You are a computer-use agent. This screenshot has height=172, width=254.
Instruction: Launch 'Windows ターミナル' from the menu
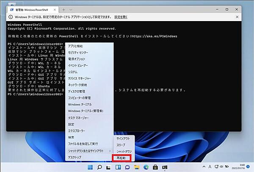click(x=89, y=105)
